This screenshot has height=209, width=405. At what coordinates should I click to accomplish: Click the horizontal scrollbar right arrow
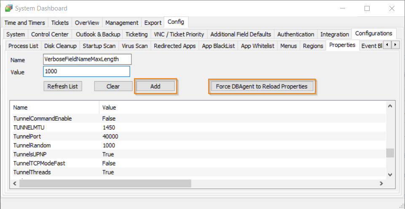click(381, 183)
